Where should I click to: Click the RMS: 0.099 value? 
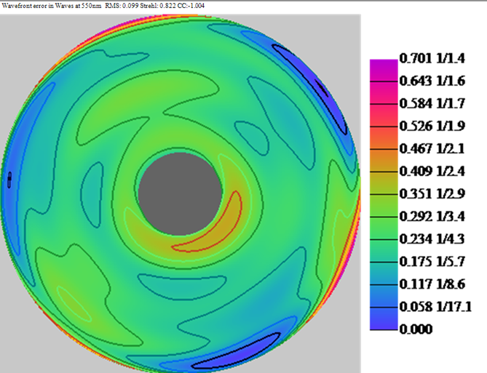122,6
